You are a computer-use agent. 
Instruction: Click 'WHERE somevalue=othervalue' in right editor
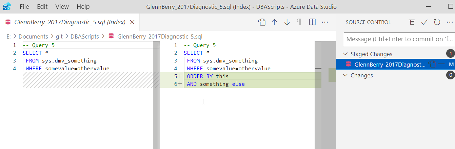click(229, 69)
